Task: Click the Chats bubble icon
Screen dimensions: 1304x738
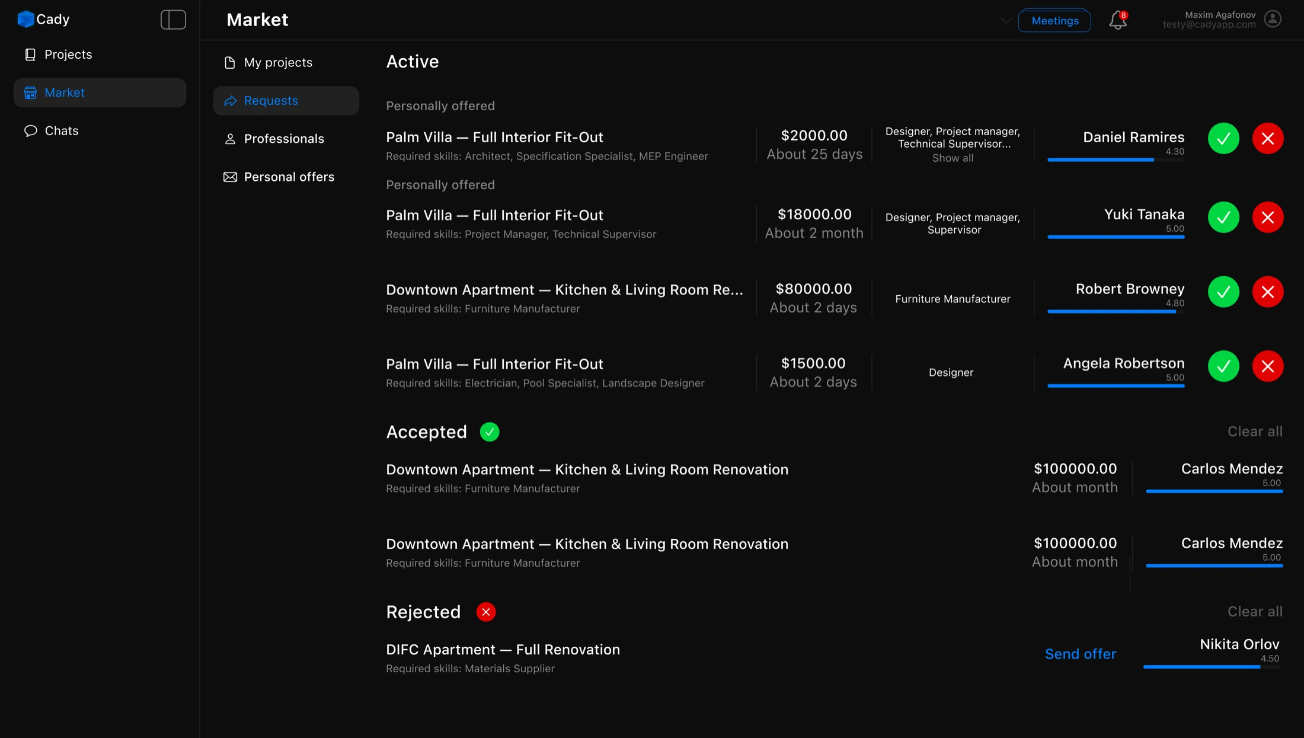Action: click(31, 130)
